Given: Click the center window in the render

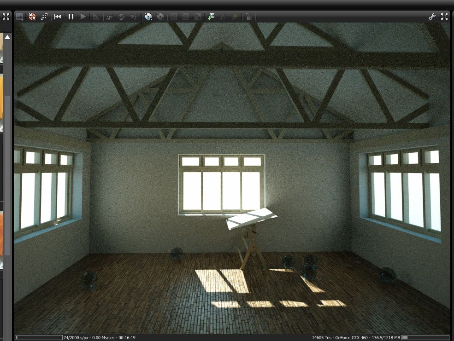Looking at the screenshot, I should tap(222, 185).
